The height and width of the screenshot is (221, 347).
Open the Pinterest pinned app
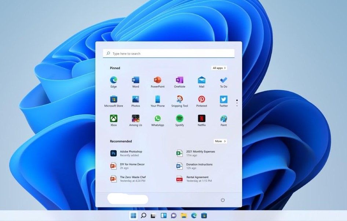point(201,101)
